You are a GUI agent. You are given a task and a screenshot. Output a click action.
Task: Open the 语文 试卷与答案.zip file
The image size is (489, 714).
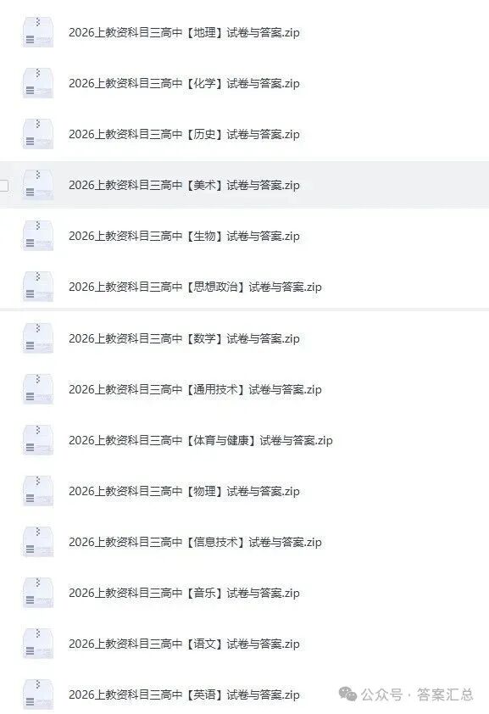pos(184,644)
